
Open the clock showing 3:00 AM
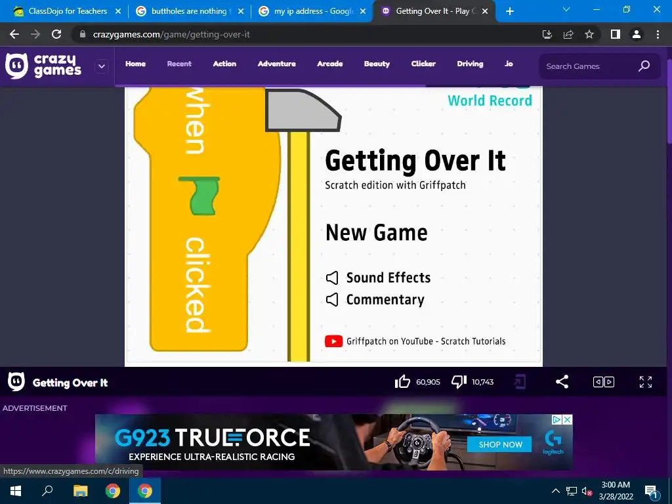[x=616, y=491]
